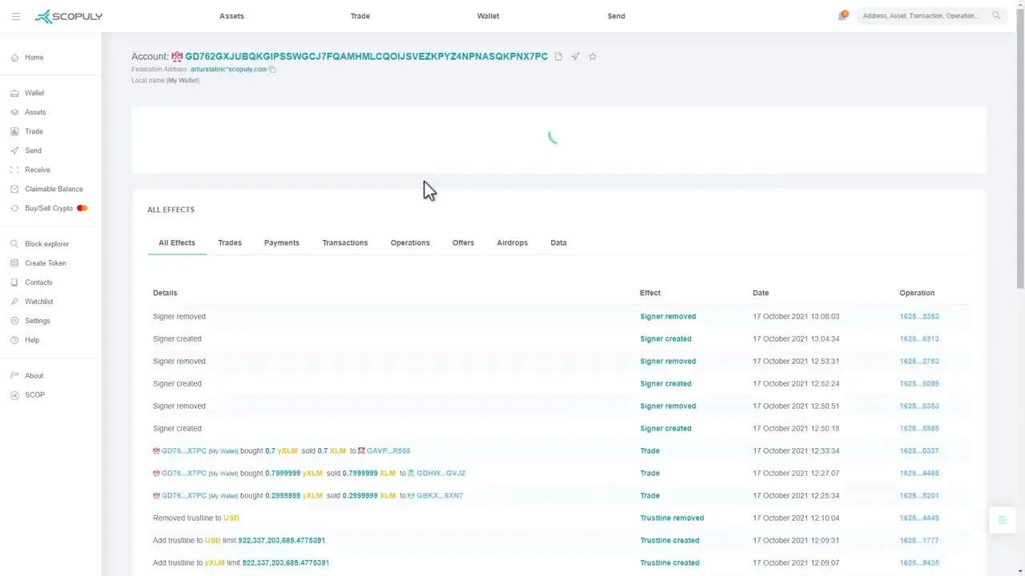Click the Scopuly logo
Image resolution: width=1025 pixels, height=576 pixels.
coord(69,16)
